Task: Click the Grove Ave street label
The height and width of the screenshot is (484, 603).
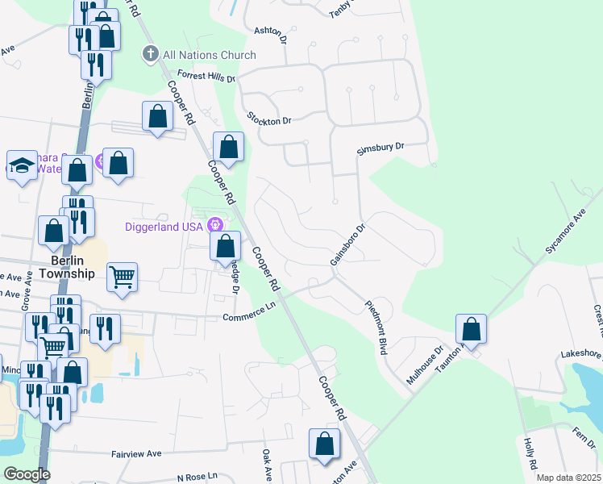Action: (x=27, y=291)
